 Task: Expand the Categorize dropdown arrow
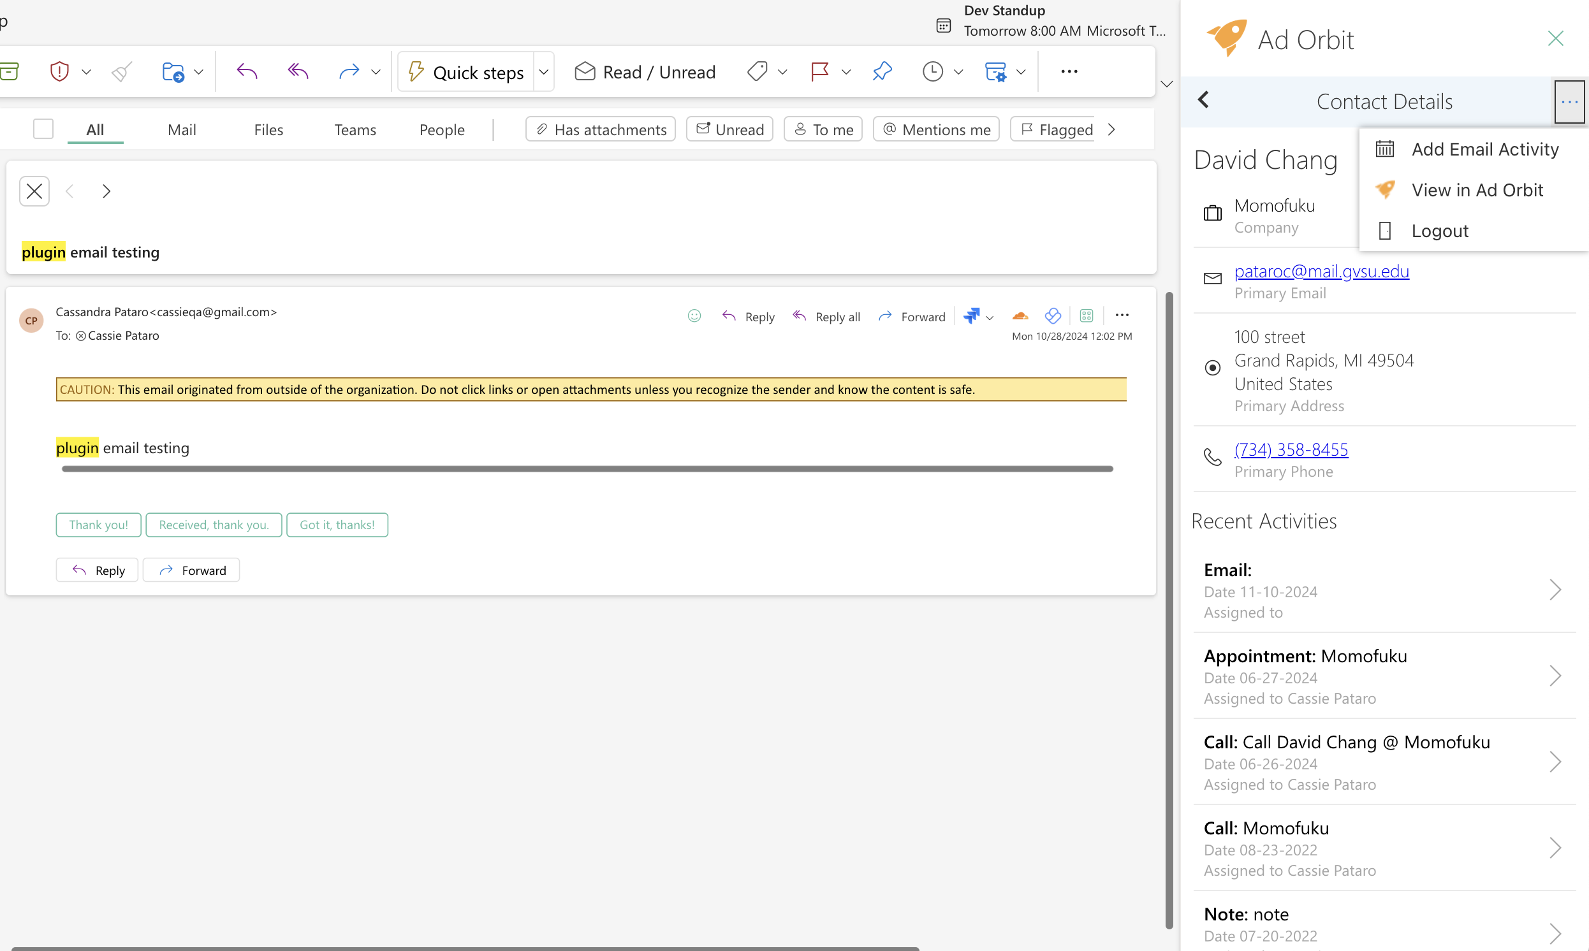[x=782, y=72]
